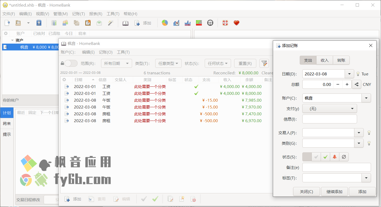Open balance area chart report icon
This screenshot has width=381, height=207.
(x=188, y=23)
